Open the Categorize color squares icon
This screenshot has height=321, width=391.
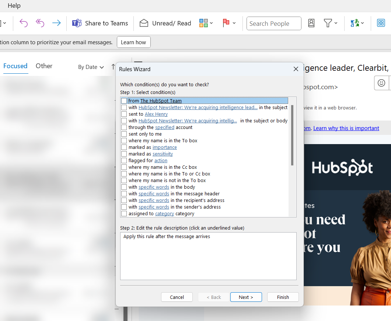(203, 23)
